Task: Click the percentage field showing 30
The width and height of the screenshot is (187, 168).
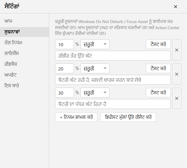Action: point(65,93)
